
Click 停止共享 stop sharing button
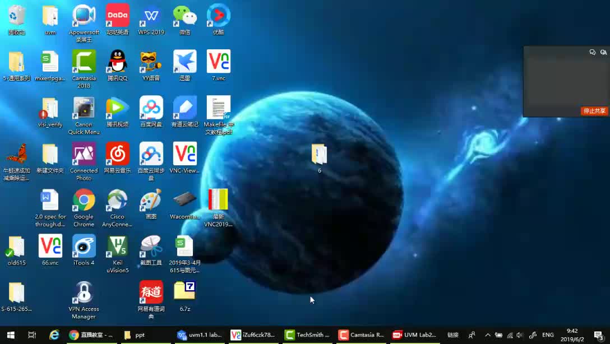coord(594,111)
